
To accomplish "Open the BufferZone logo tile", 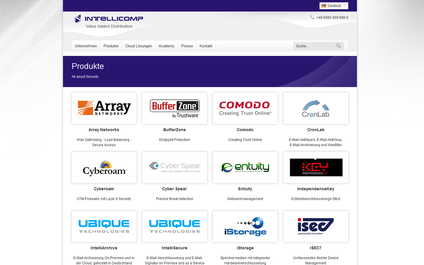I will tap(175, 108).
